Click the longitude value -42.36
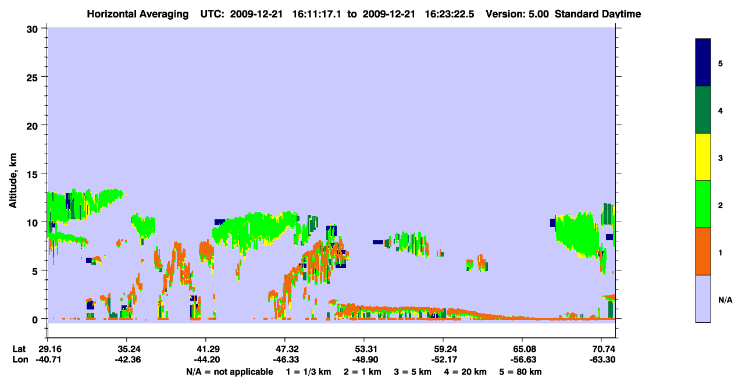Screen dimensions: 756x388 pos(127,359)
